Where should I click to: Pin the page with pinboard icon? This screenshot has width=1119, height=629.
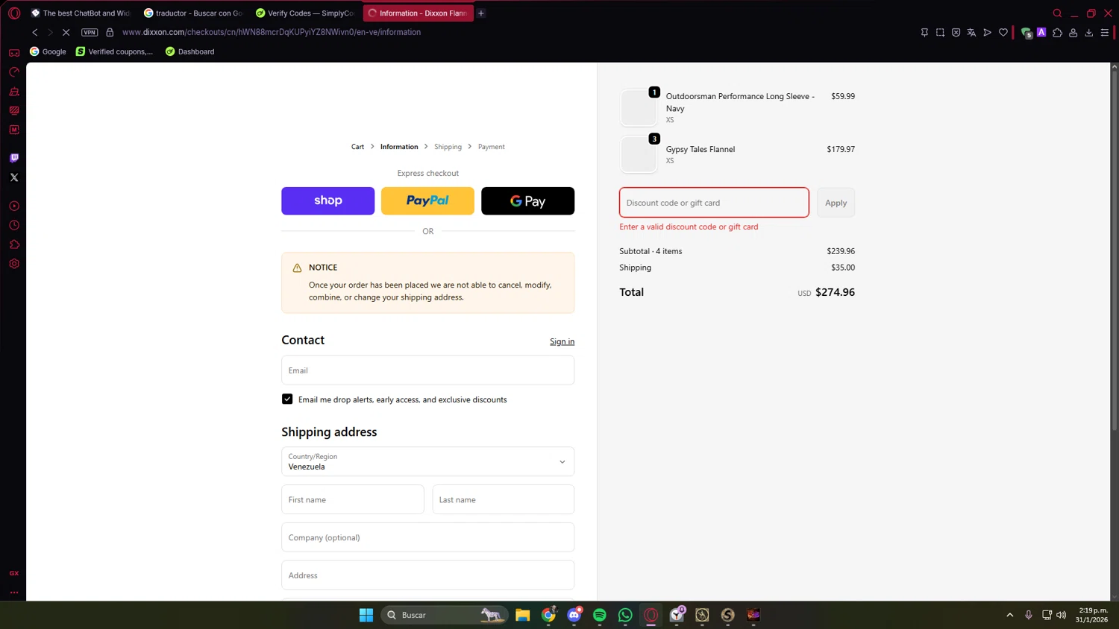(x=924, y=32)
